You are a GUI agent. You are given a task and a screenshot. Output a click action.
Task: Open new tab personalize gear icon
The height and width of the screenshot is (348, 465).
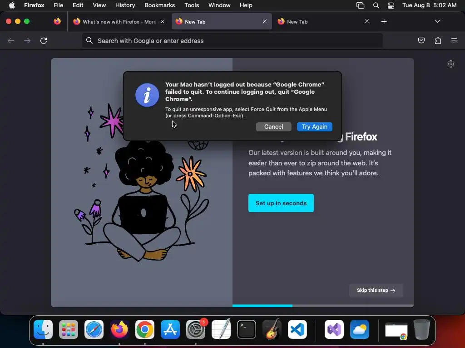pyautogui.click(x=451, y=64)
